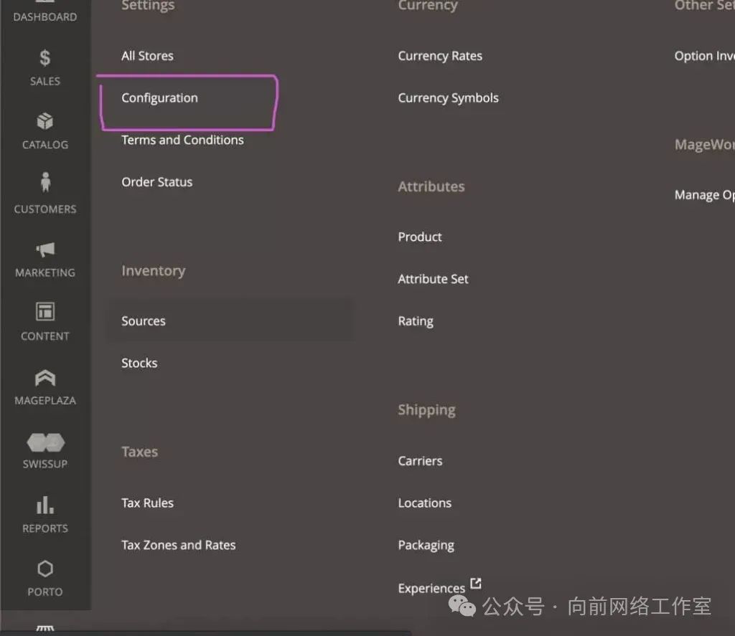Click the external link icon beside Experiences
The width and height of the screenshot is (735, 636).
click(x=475, y=584)
